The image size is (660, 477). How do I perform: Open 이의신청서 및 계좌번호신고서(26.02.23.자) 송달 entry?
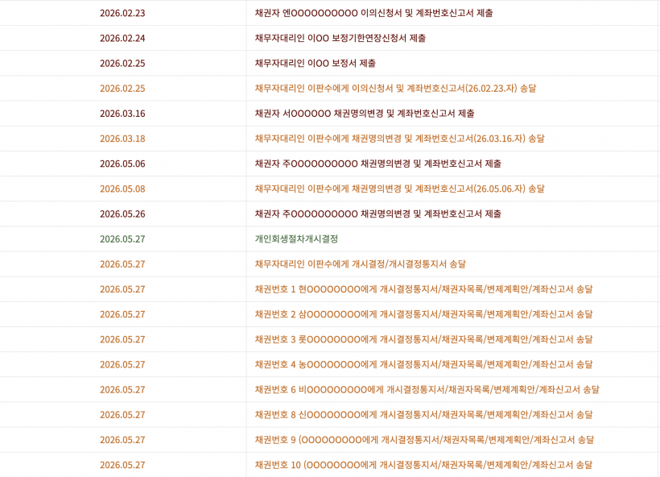point(395,89)
